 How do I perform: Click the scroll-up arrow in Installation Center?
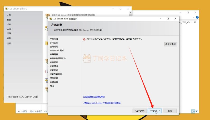point(130,13)
